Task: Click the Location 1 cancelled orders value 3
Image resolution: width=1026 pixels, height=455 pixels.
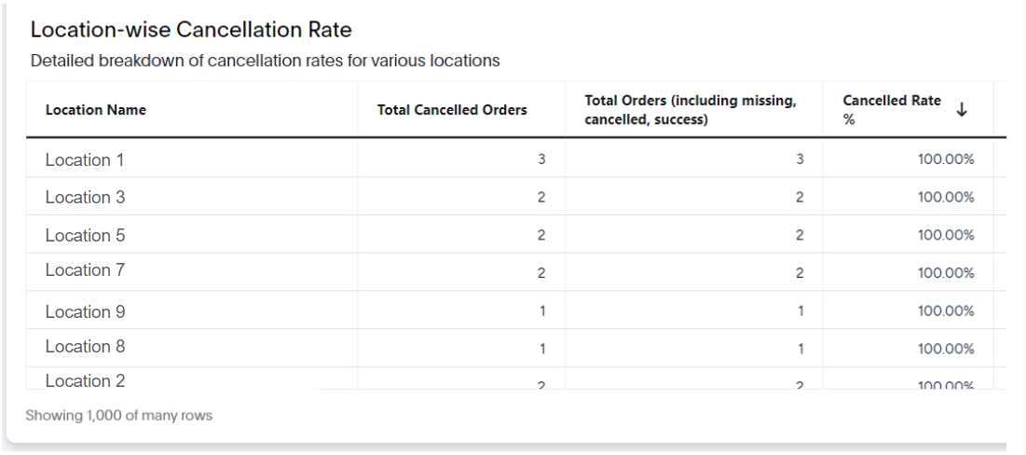Action: [541, 159]
